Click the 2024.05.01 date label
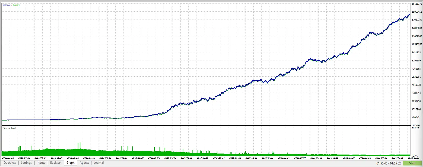The width and height of the screenshot is (423, 167). point(397,158)
